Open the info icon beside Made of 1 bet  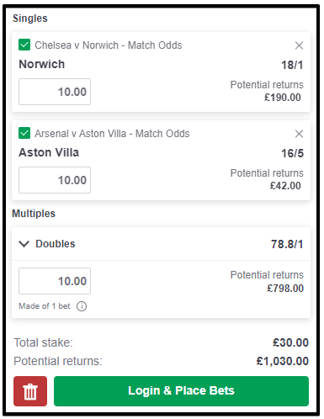click(x=82, y=306)
